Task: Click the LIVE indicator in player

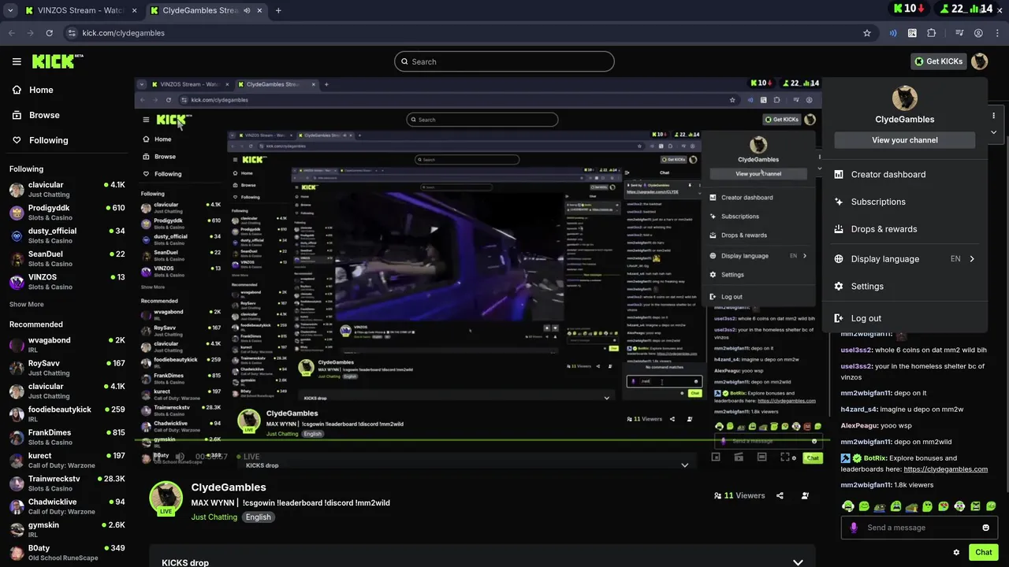Action: [x=248, y=457]
